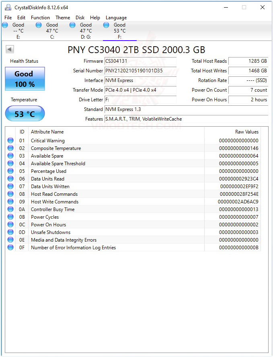
Task: Click the Rotation Rate value ---- (SSD)
Action: (x=248, y=80)
